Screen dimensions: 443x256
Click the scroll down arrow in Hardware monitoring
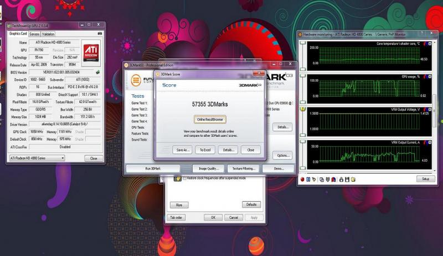click(x=435, y=170)
